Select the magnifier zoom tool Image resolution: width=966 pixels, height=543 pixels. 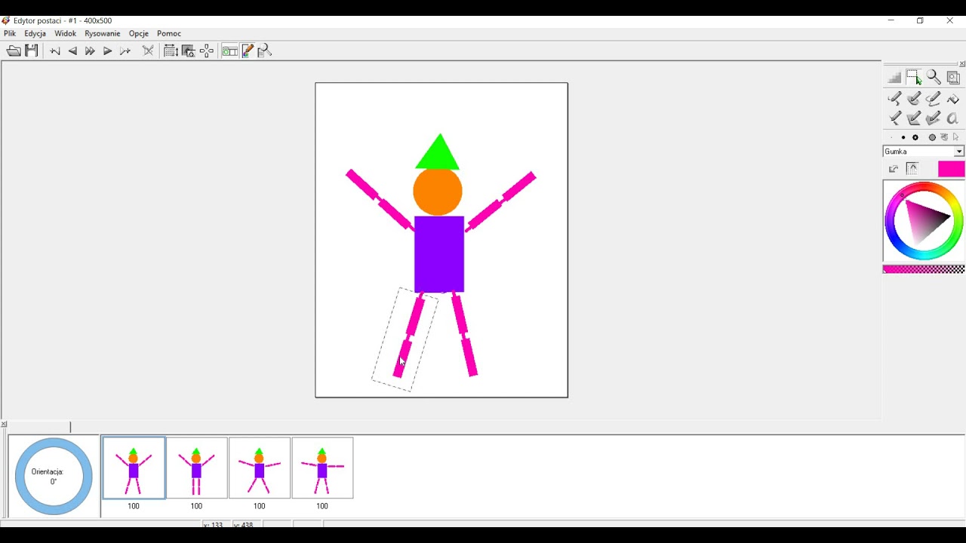934,78
